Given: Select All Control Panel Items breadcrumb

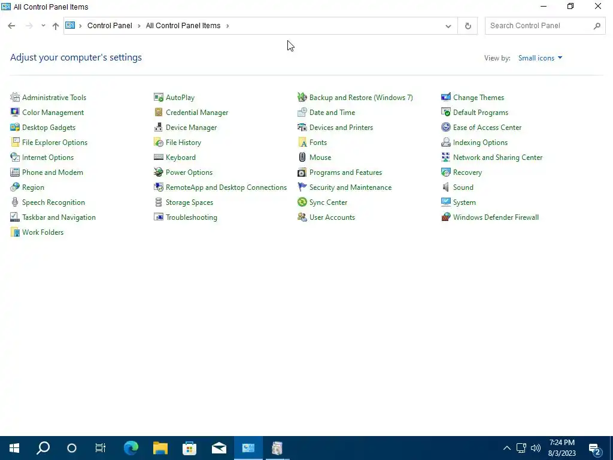Looking at the screenshot, I should (x=183, y=25).
